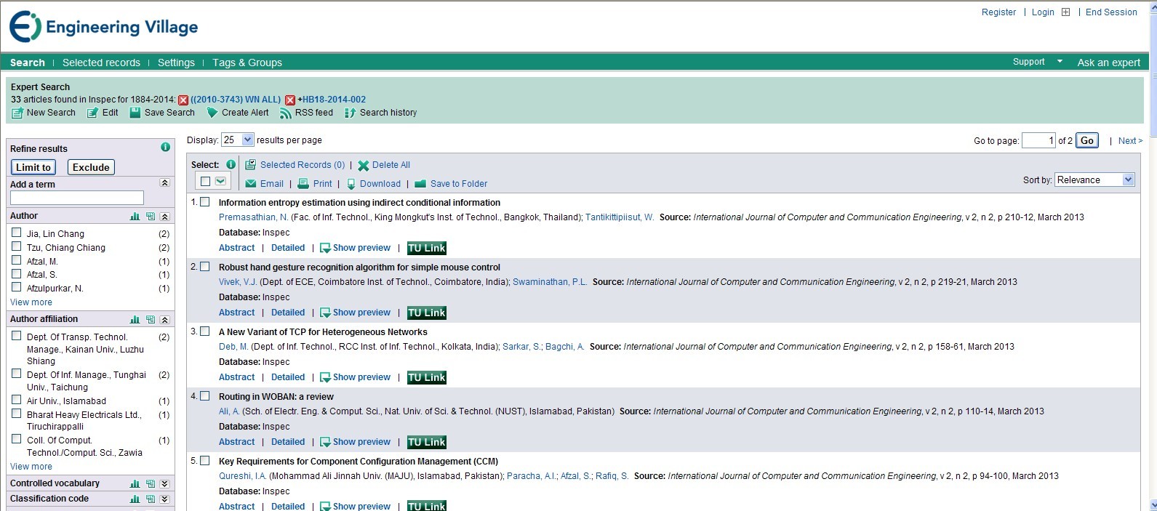Click the Limit to button
Screen dimensions: 1157x511
tap(33, 167)
